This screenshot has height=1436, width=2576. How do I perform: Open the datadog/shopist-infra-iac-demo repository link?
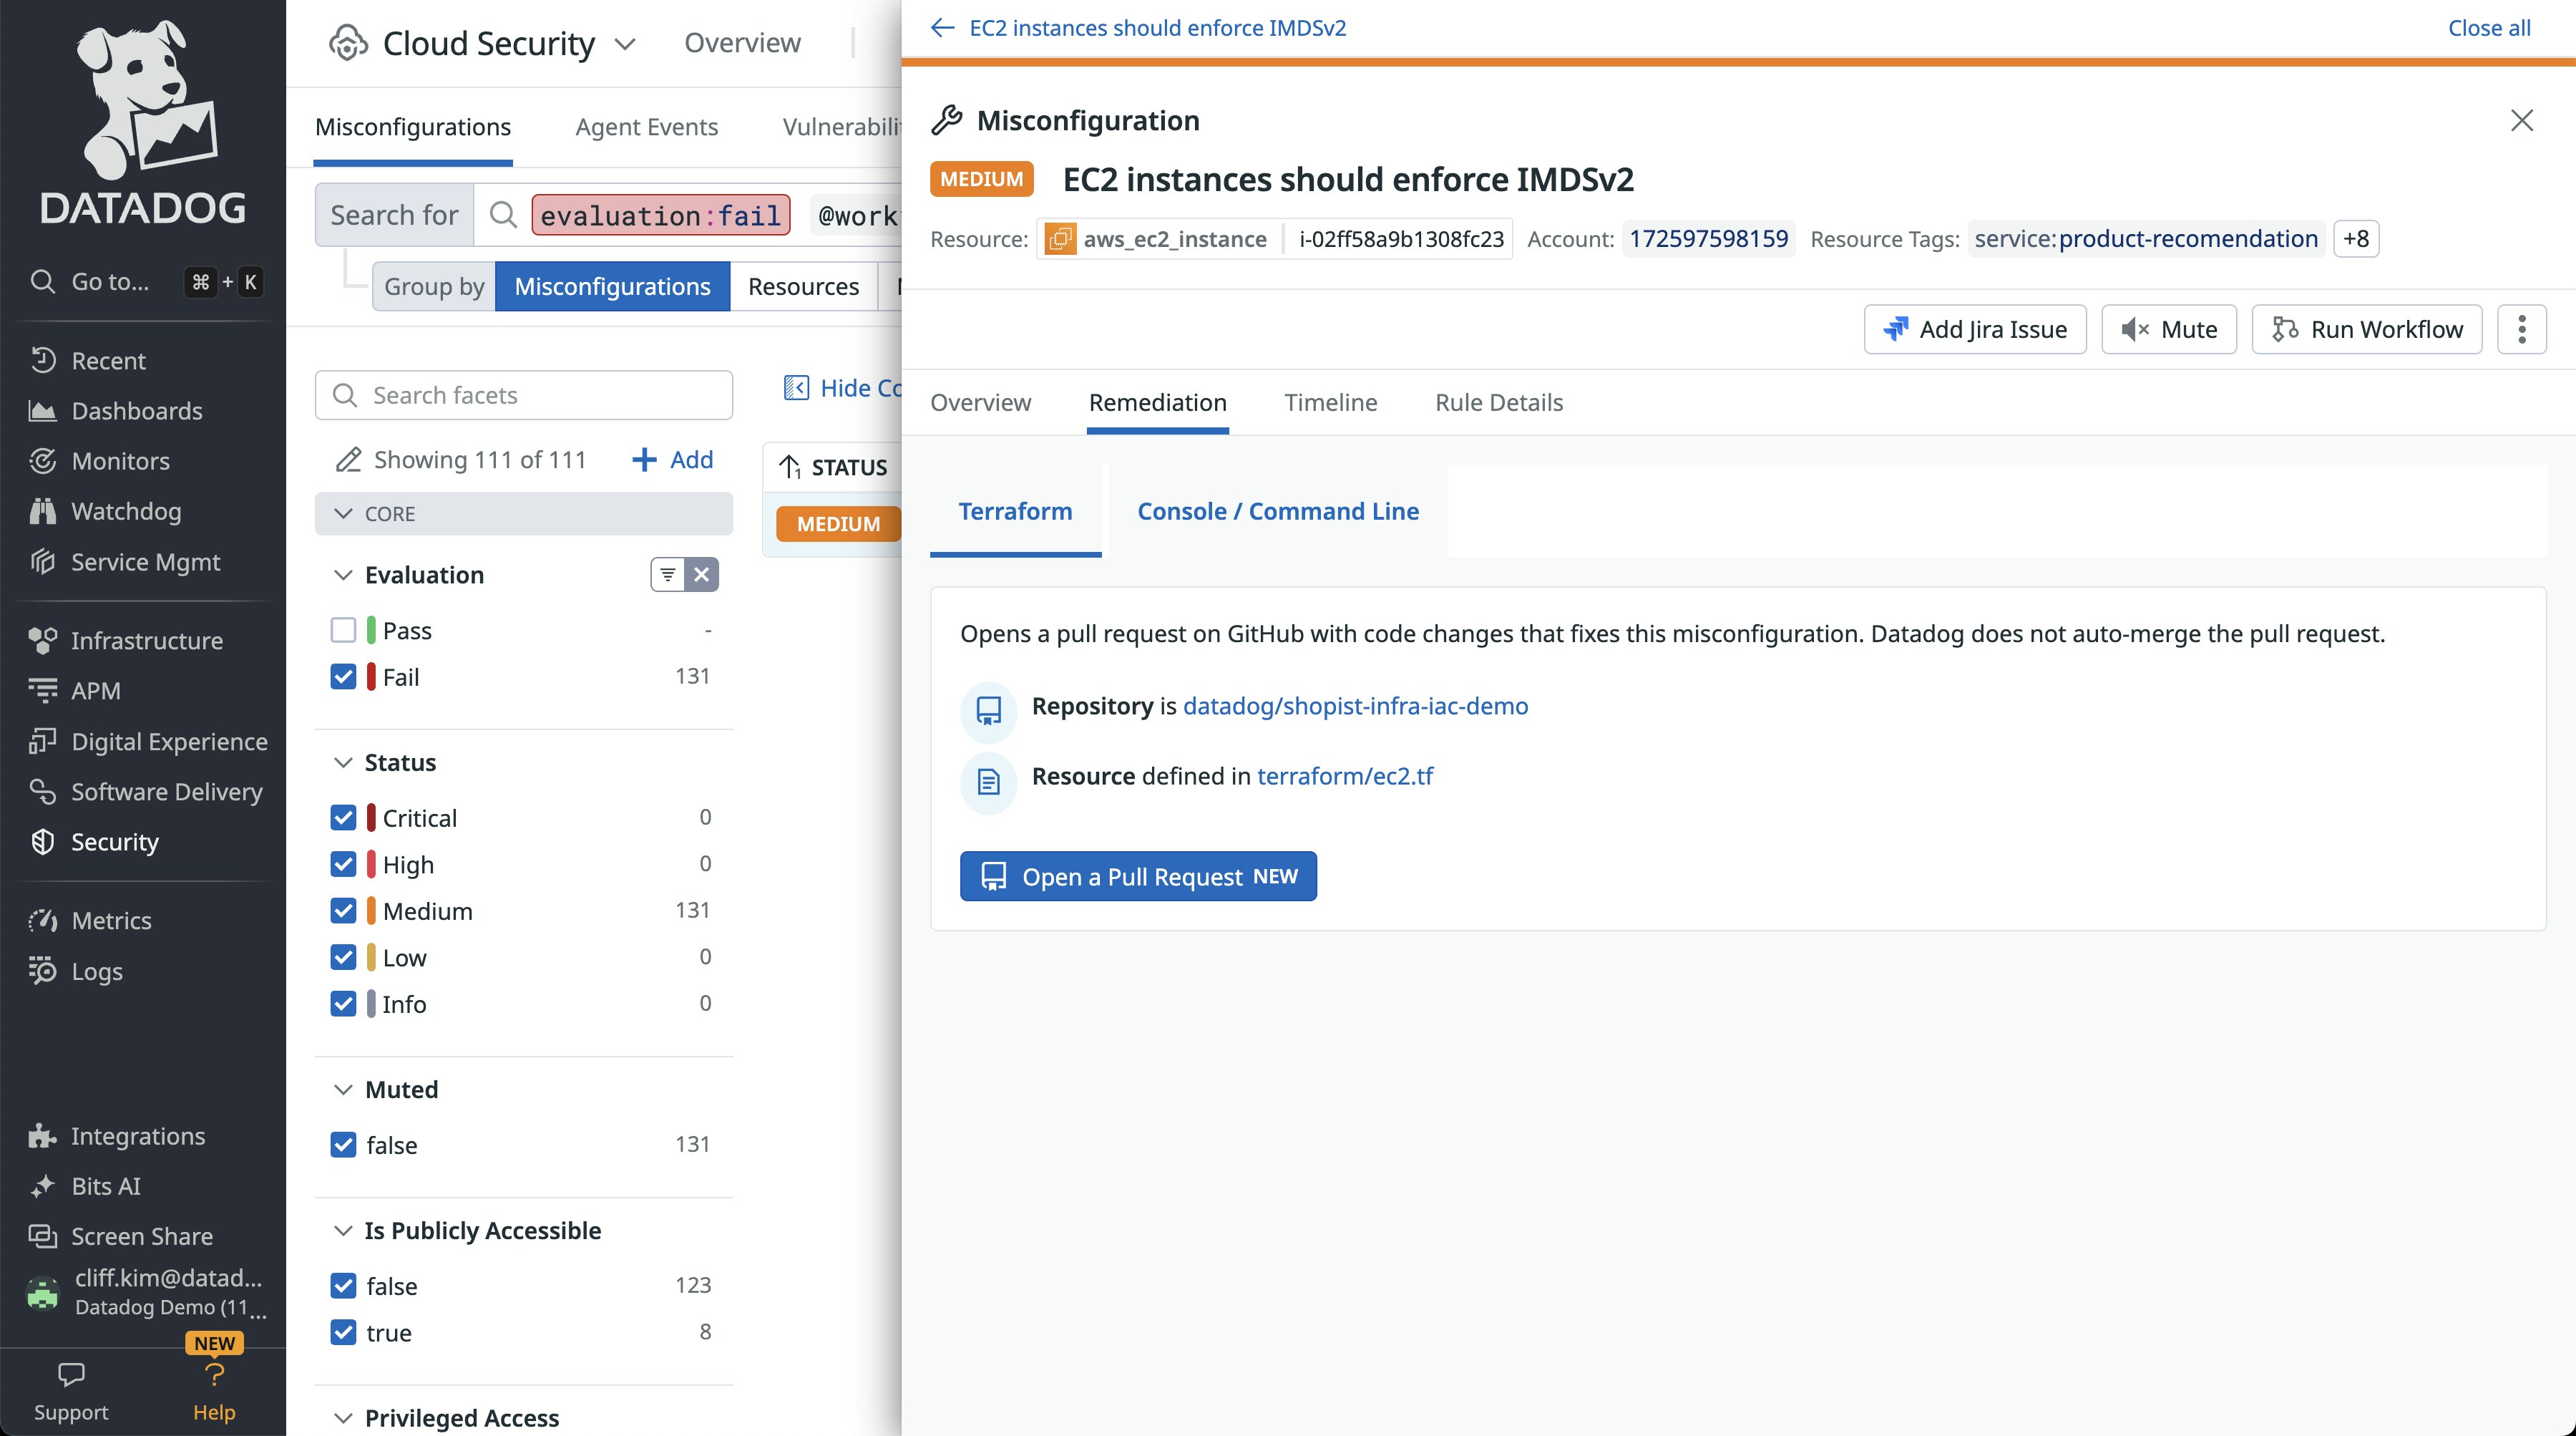[x=1355, y=707]
